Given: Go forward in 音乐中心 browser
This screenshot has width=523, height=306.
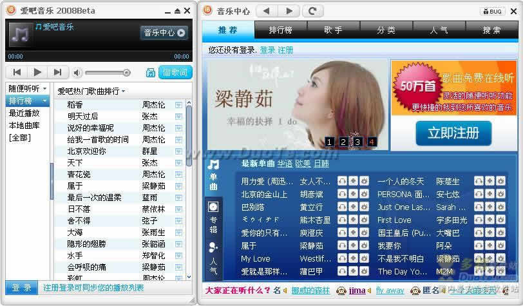Looking at the screenshot, I should (x=289, y=11).
